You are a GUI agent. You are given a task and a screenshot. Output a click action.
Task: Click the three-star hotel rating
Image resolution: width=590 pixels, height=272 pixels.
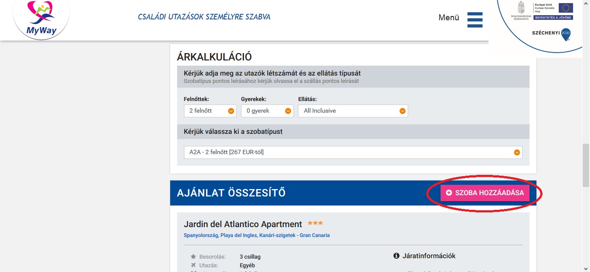(x=315, y=223)
